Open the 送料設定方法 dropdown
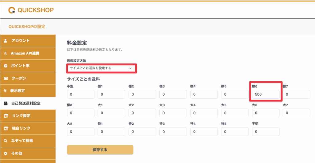The height and width of the screenshot is (163, 315). coord(101,68)
